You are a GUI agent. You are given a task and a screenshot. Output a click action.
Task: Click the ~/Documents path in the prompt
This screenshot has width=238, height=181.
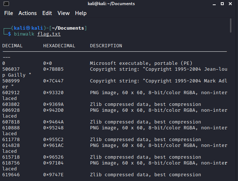(x=69, y=28)
